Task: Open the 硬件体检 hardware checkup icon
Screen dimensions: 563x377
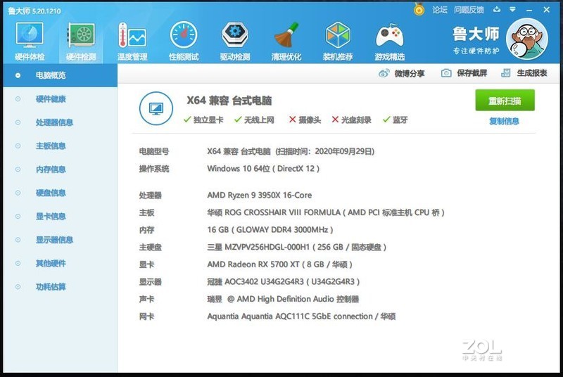Action: (x=30, y=41)
